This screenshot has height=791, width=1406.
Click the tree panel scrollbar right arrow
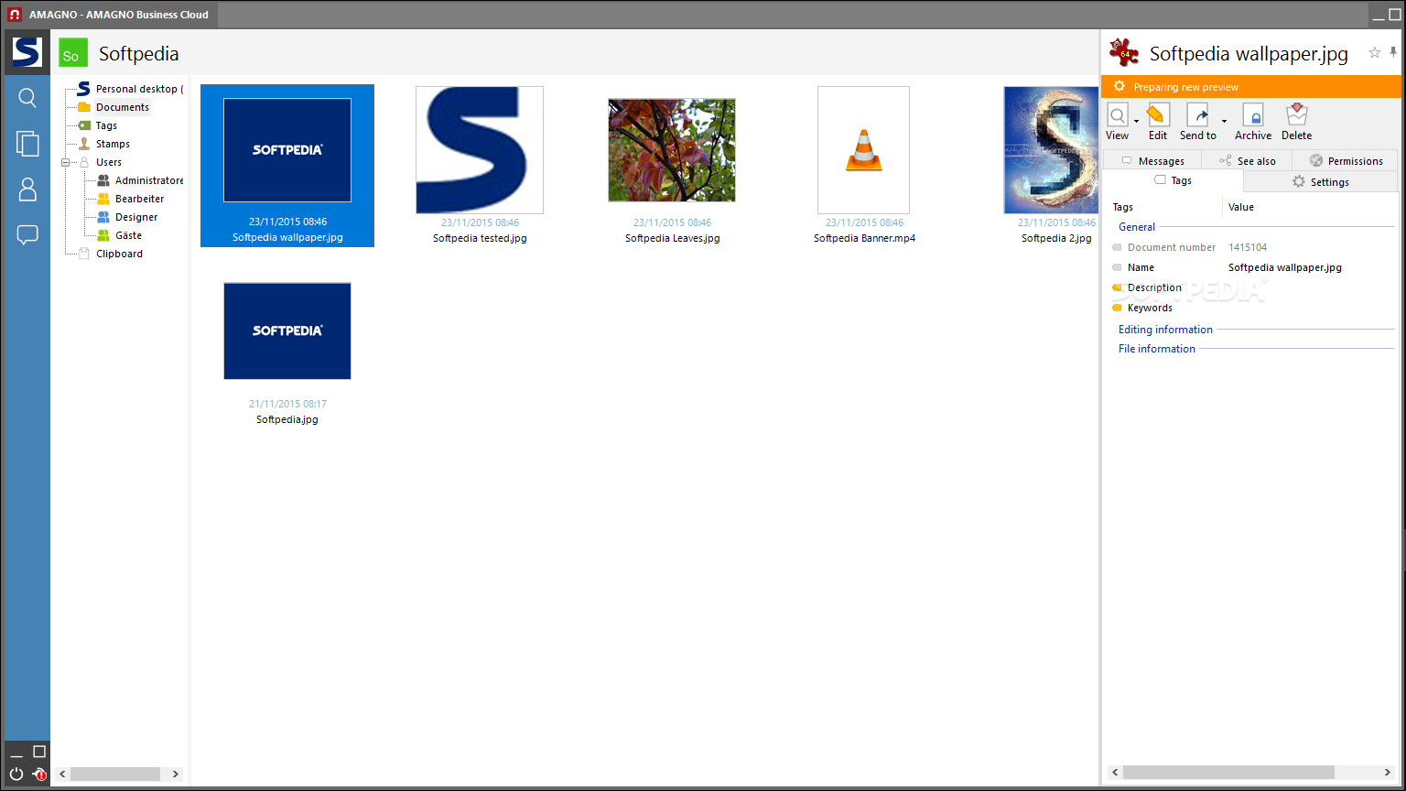(x=176, y=775)
